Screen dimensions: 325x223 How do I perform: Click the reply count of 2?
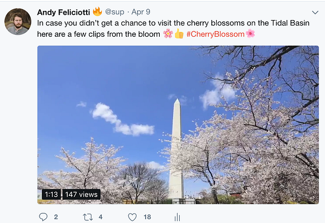coord(56,217)
